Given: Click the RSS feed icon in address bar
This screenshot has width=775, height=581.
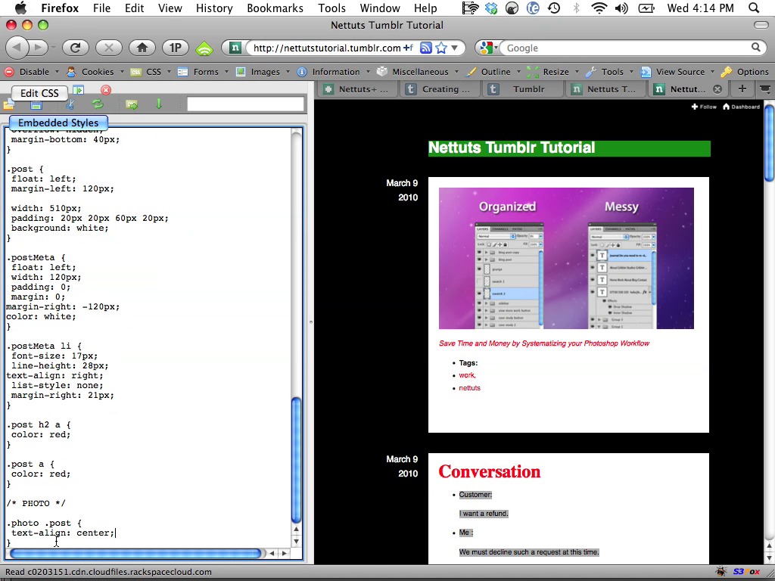Looking at the screenshot, I should [426, 48].
